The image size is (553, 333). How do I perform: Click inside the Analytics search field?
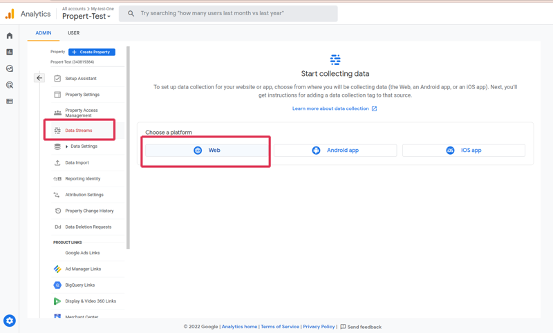(228, 13)
